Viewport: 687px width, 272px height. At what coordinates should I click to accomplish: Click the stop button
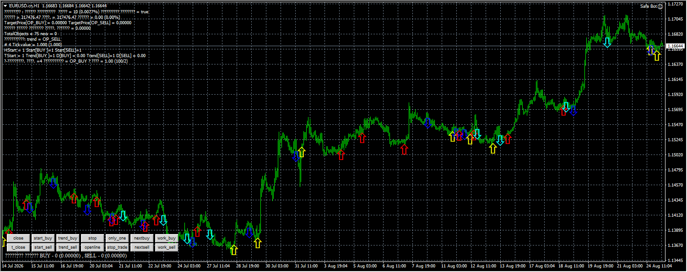(x=92, y=238)
